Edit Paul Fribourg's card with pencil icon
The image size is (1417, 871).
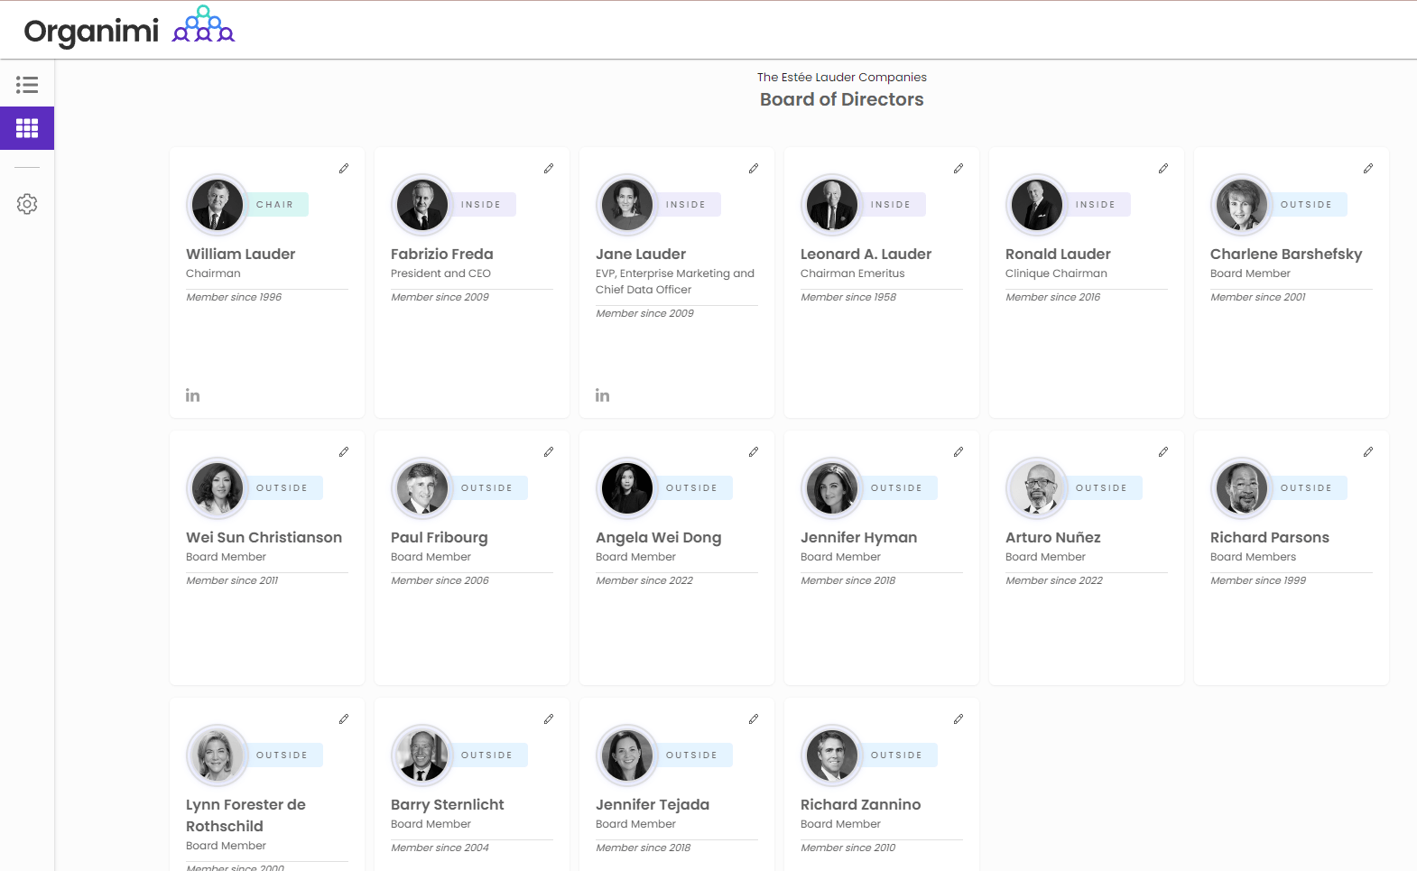point(549,452)
